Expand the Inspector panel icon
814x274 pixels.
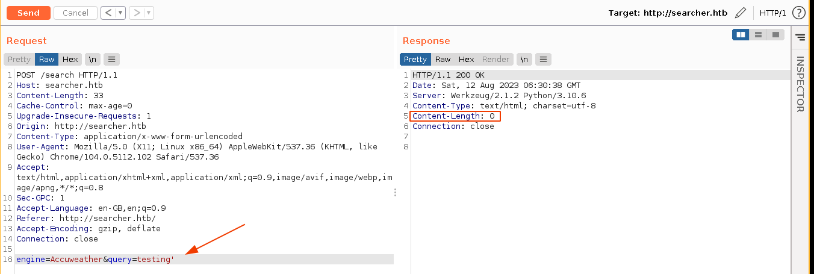(x=800, y=37)
